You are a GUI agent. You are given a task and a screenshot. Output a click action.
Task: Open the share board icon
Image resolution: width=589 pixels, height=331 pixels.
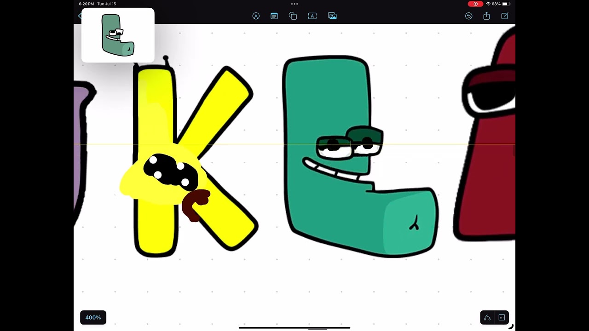486,16
